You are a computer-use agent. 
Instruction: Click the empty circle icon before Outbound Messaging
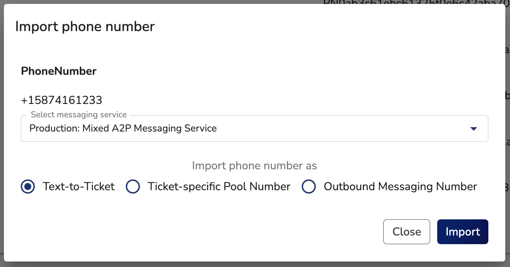(x=309, y=187)
